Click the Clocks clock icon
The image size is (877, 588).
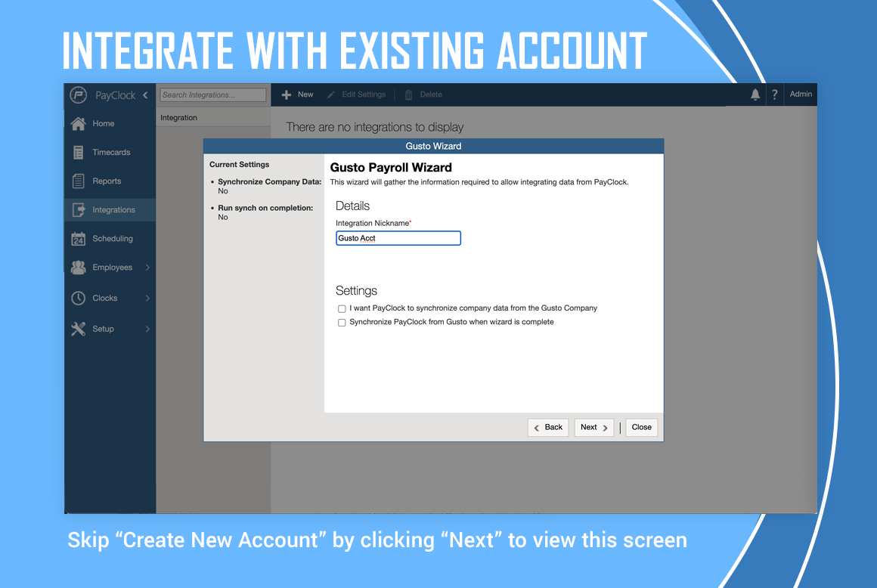pos(79,298)
